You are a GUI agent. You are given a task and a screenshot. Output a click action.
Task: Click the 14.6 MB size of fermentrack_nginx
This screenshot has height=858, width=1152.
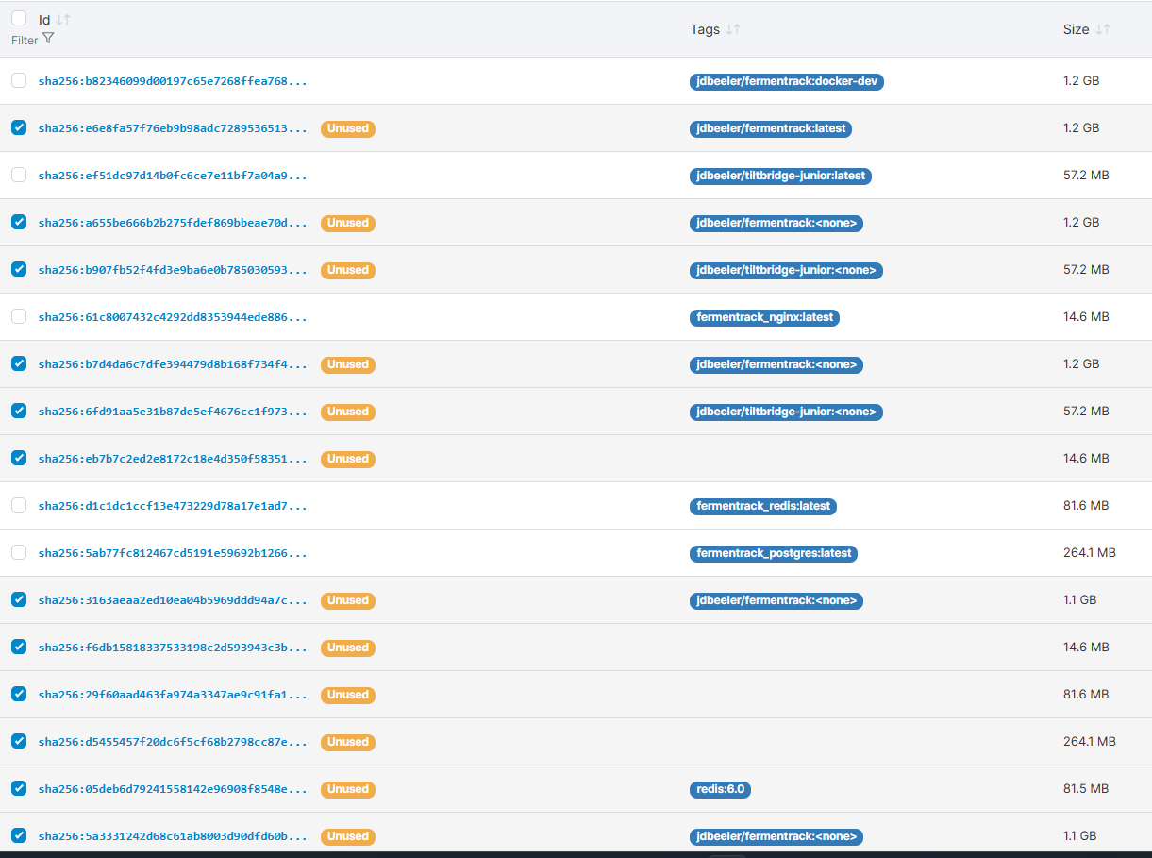pyautogui.click(x=1086, y=317)
